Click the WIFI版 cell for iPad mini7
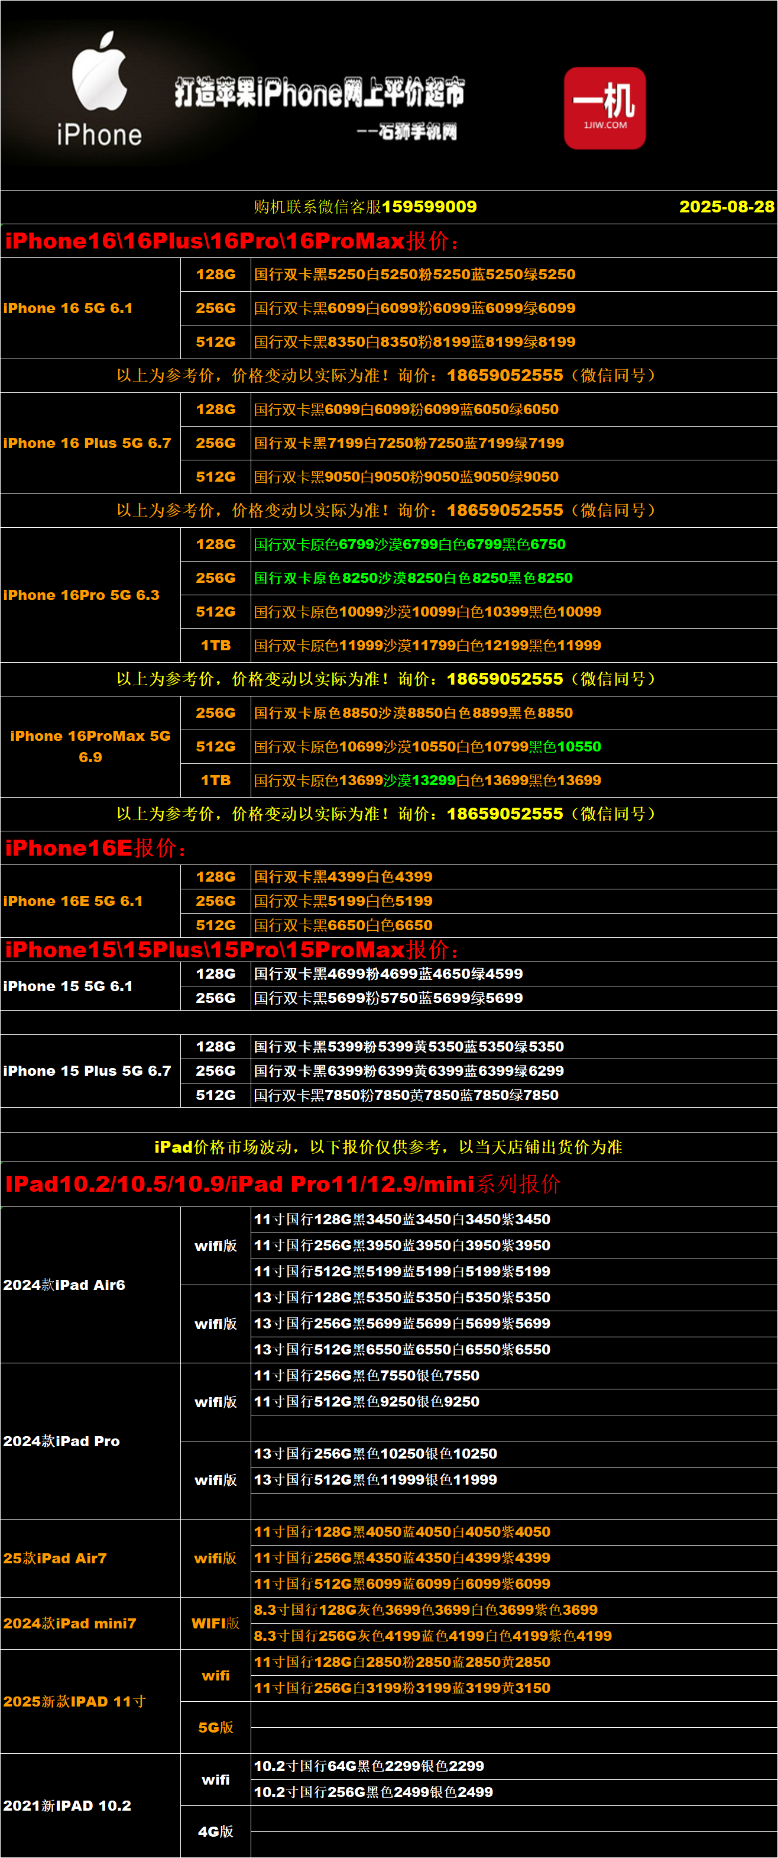This screenshot has height=1858, width=778. 215,1623
